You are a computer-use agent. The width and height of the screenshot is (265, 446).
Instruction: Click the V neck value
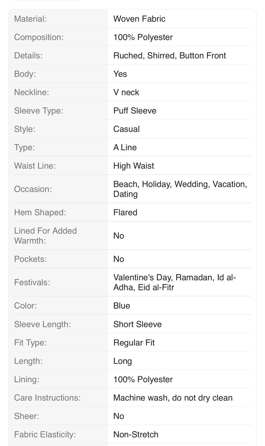click(126, 92)
